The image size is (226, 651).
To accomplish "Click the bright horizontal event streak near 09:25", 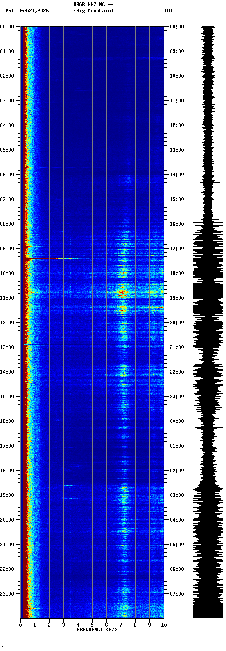I will [x=51, y=259].
